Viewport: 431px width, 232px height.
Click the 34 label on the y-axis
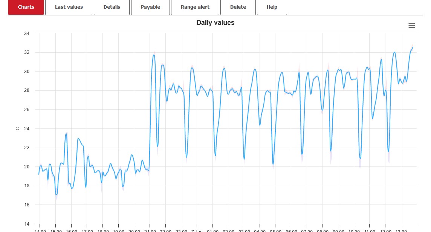pos(26,34)
